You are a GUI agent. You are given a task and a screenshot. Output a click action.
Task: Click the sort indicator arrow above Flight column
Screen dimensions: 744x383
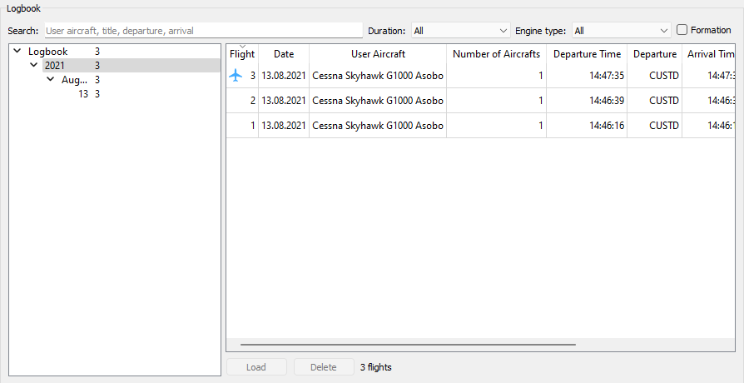242,46
